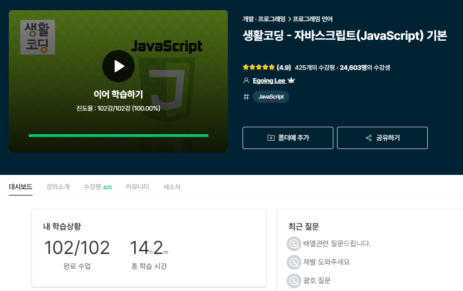Click the 14h 2m 총 학습 시간 value
The width and height of the screenshot is (463, 291).
click(149, 248)
